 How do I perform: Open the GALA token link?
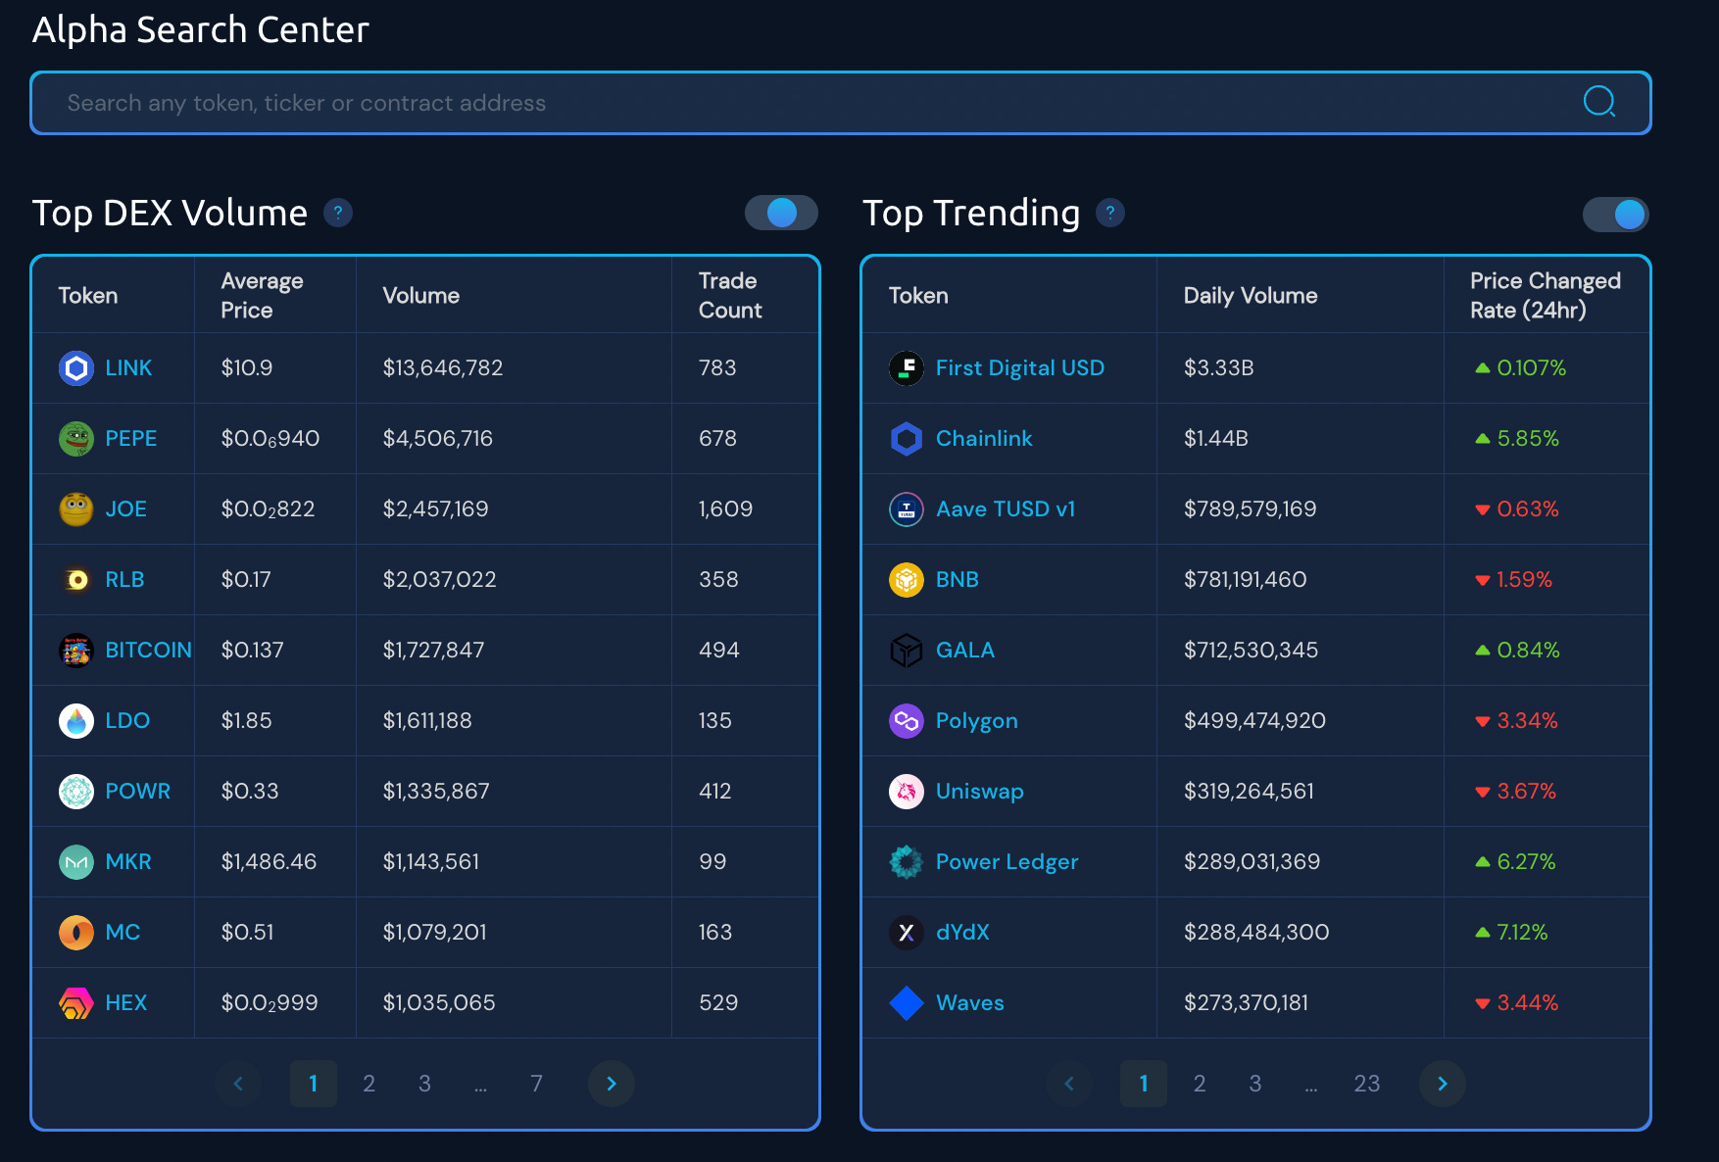(x=965, y=651)
